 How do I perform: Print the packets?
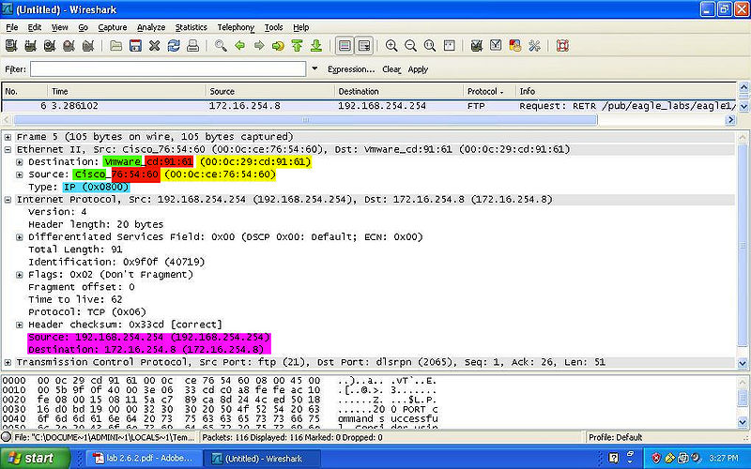click(x=192, y=46)
